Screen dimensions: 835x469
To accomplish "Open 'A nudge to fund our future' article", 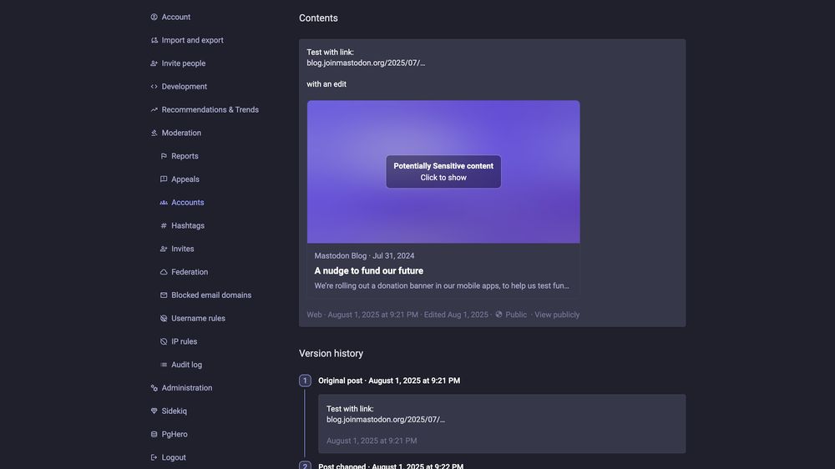I will point(368,270).
